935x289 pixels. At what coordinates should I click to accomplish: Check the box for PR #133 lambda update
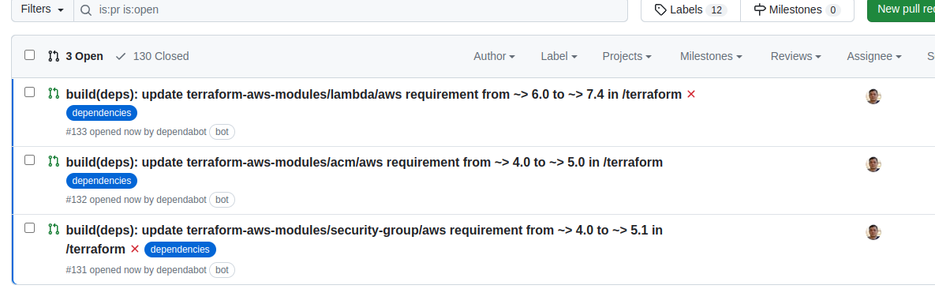pyautogui.click(x=29, y=92)
